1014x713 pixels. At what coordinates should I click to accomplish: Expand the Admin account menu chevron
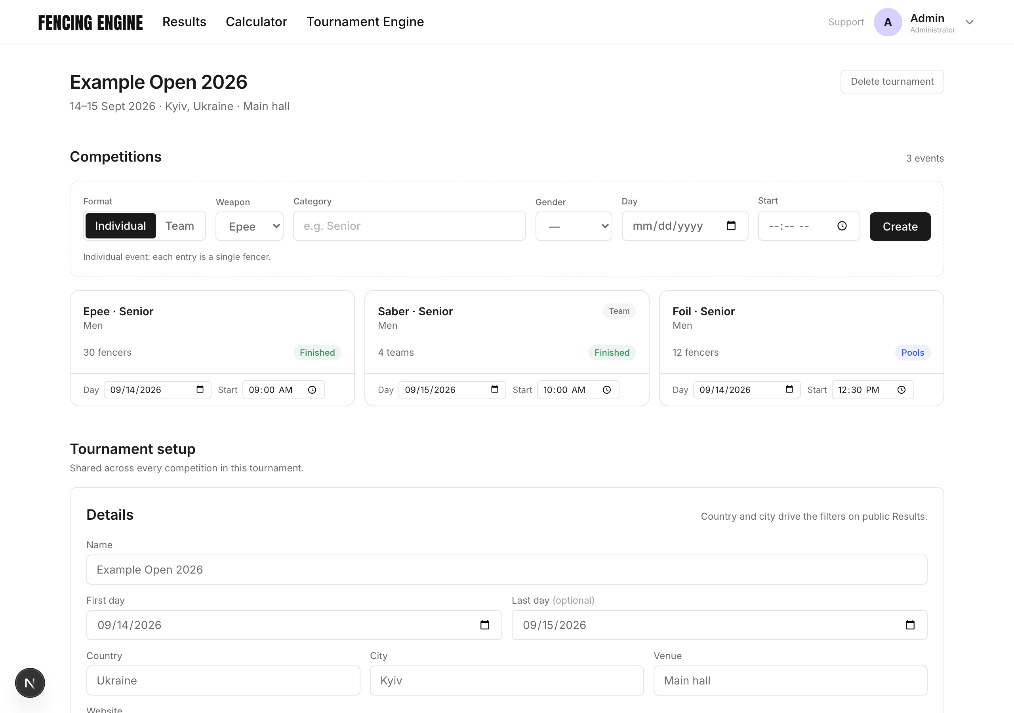point(969,22)
